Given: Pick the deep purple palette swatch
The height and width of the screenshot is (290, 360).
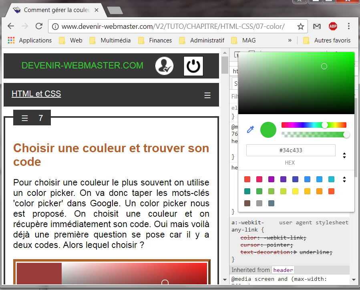Looking at the screenshot, I should pos(284,179).
